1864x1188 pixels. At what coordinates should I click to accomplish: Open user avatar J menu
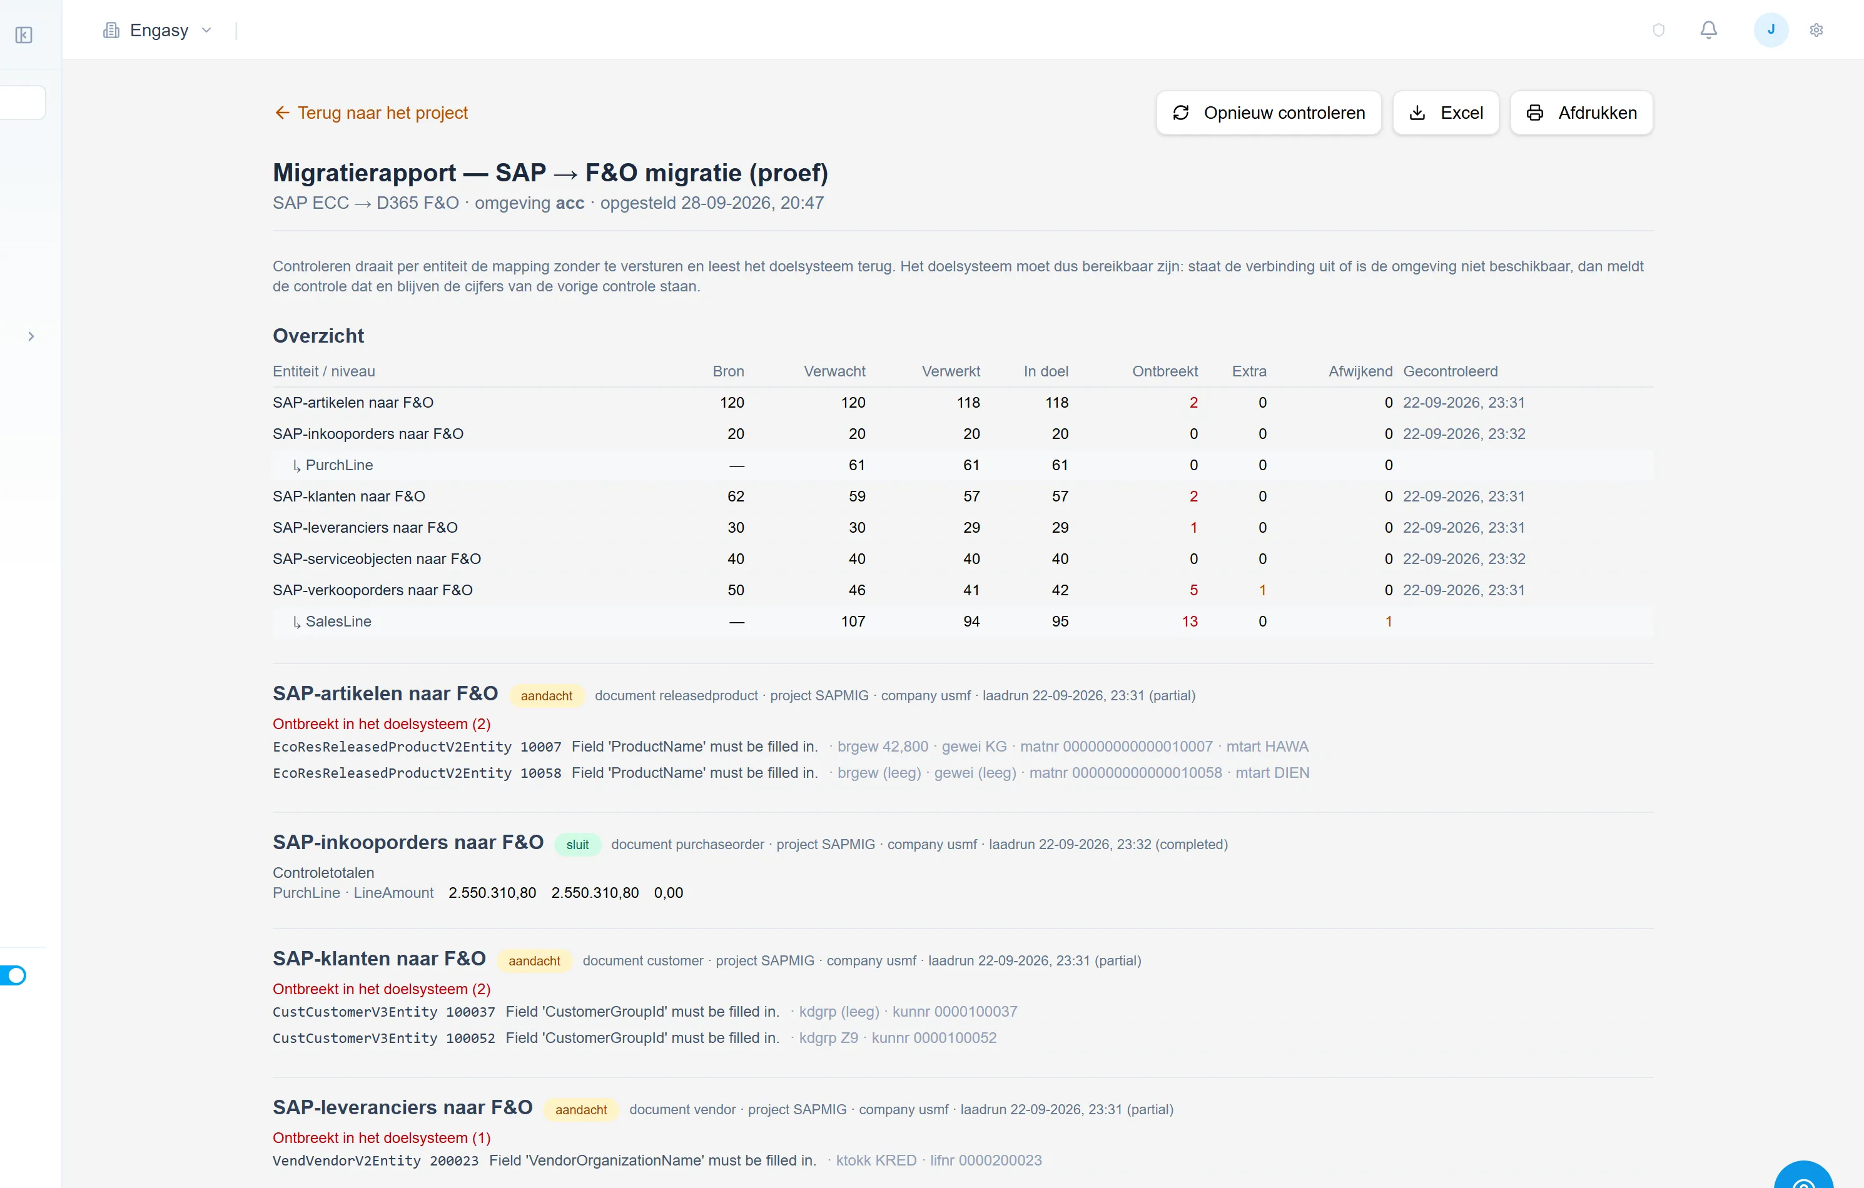point(1770,30)
